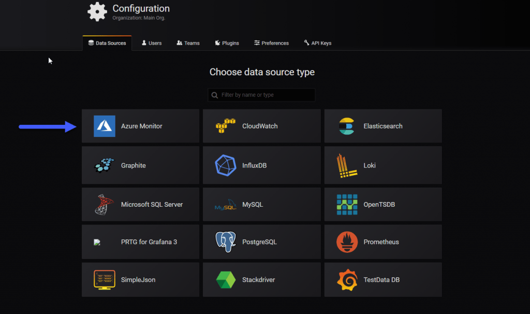This screenshot has height=314, width=530.
Task: Click the CloudWatch cubes icon
Action: pos(226,126)
